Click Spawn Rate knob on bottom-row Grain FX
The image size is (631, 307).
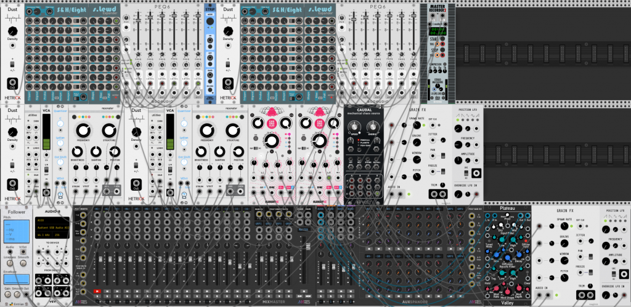point(564,226)
